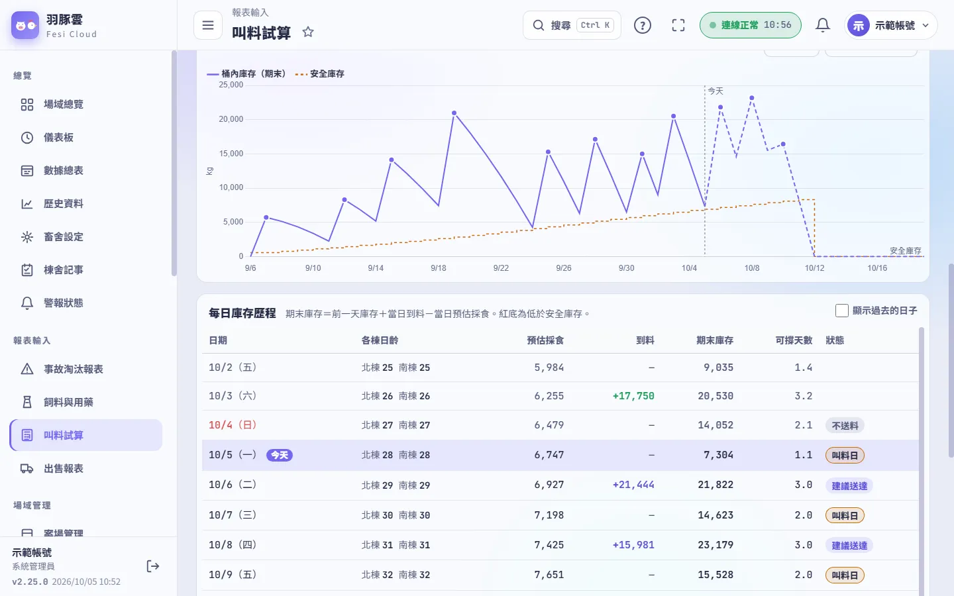954x596 pixels.
Task: Enter fullscreen mode via the header icon
Action: tap(678, 25)
